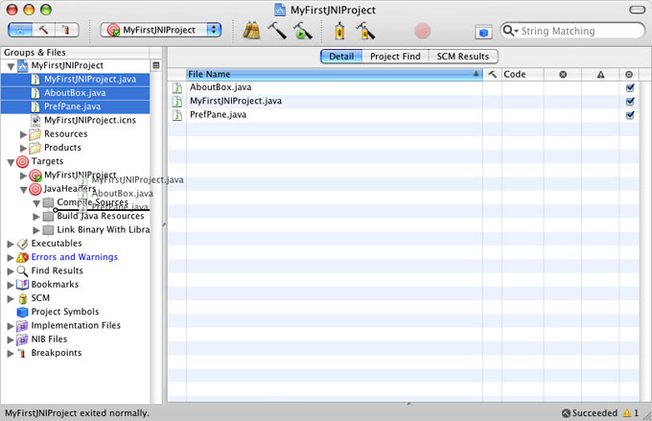Click the PrefPane.java file icon in detail list
652x421 pixels.
[x=177, y=115]
